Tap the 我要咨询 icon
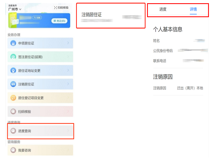 coord(13,150)
